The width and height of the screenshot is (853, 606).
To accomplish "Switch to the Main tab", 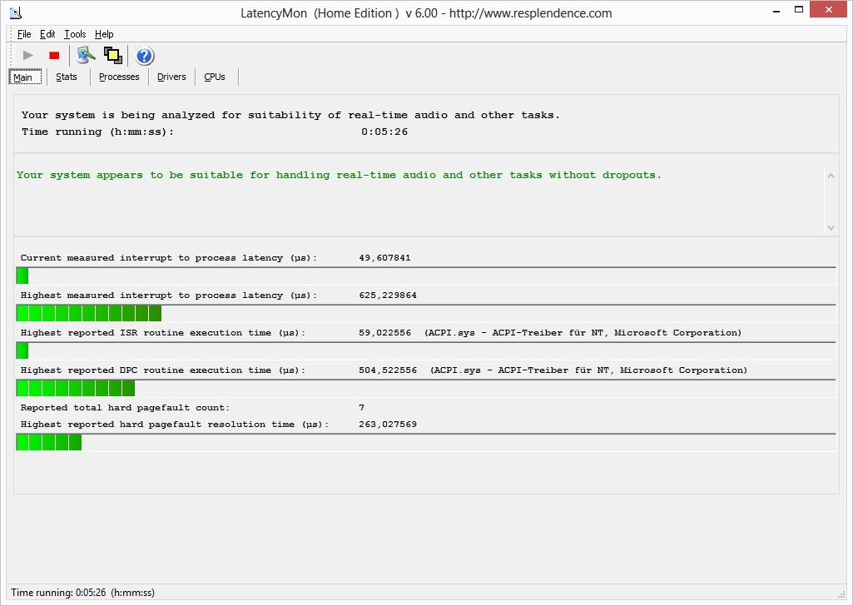I will [x=25, y=77].
